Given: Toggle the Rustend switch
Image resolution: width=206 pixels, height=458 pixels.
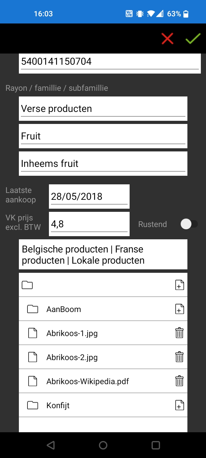Looking at the screenshot, I should 189,224.
